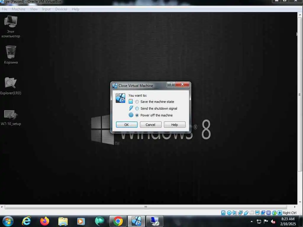Launch Internet Explorer from the taskbar
Screen dimensions: 303x227
[26, 221]
